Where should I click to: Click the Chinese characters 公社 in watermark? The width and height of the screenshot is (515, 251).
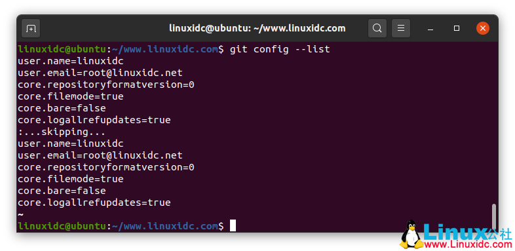pos(499,233)
